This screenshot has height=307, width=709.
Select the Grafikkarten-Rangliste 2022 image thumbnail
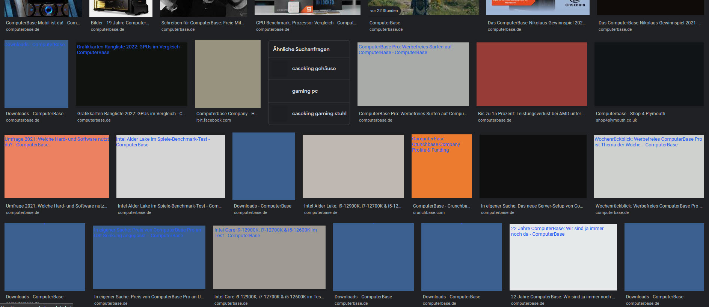[131, 74]
